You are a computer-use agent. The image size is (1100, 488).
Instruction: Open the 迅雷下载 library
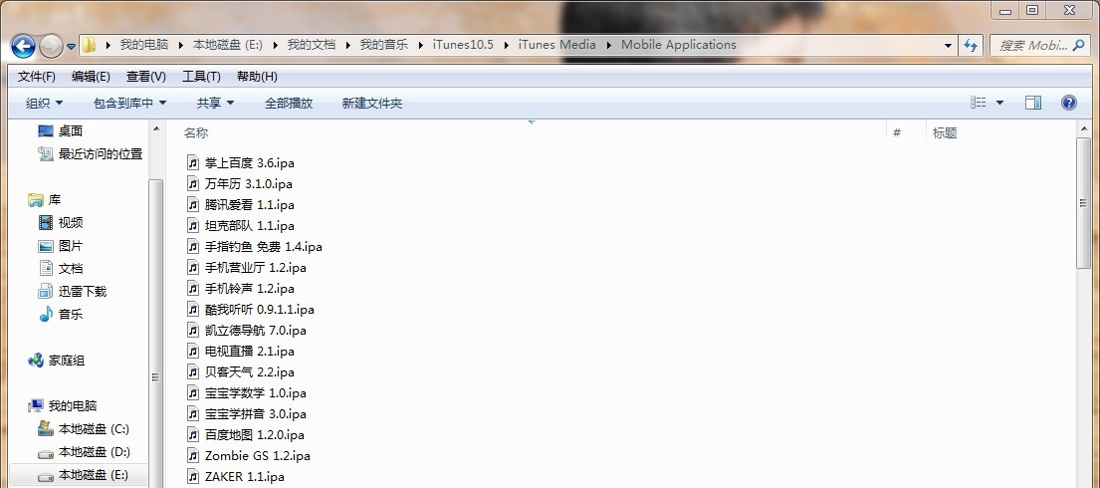point(82,291)
